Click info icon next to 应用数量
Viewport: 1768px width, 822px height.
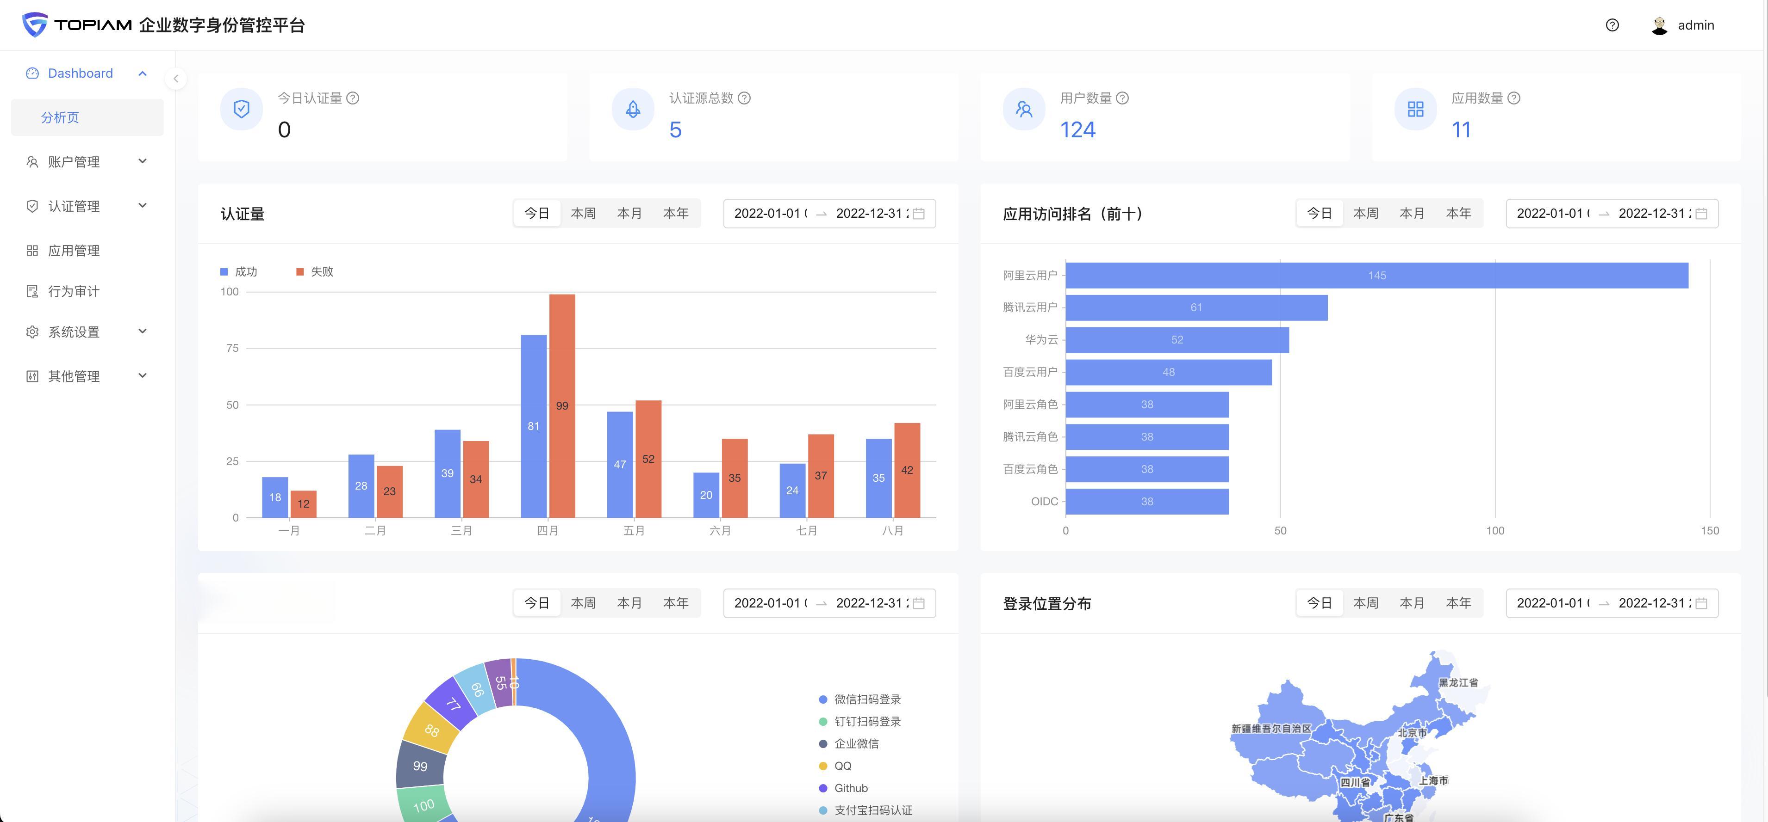click(1514, 98)
